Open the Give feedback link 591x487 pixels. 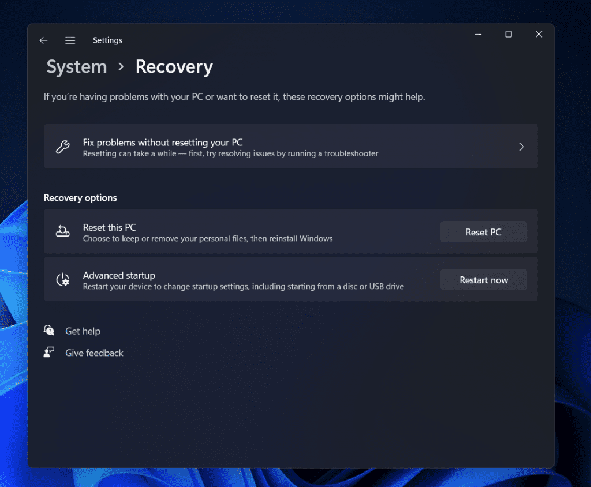tap(94, 353)
